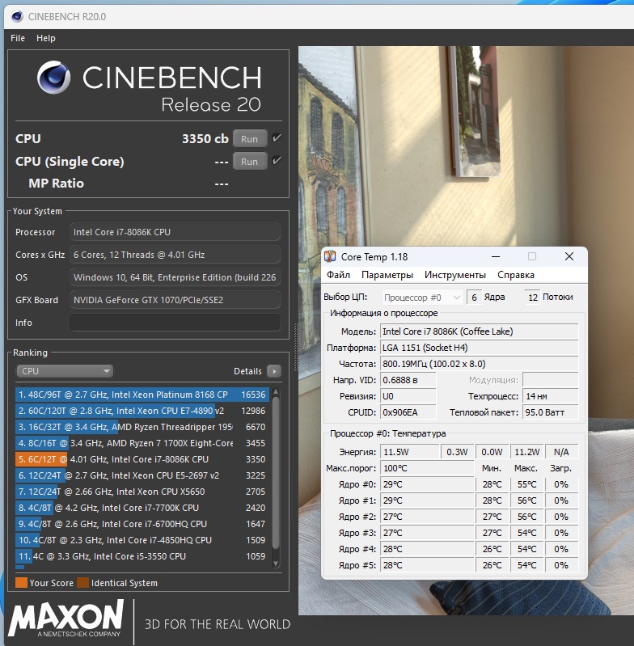
Task: Select ranking row Intel Xeon Platinum 8168
Action: coord(142,395)
